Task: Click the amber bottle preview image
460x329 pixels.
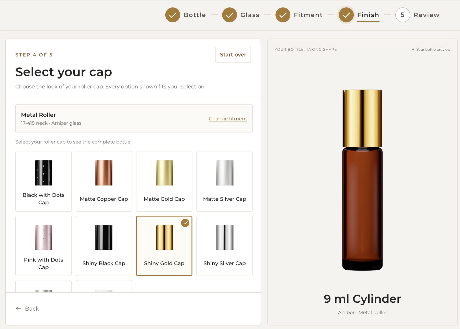Action: tap(362, 180)
